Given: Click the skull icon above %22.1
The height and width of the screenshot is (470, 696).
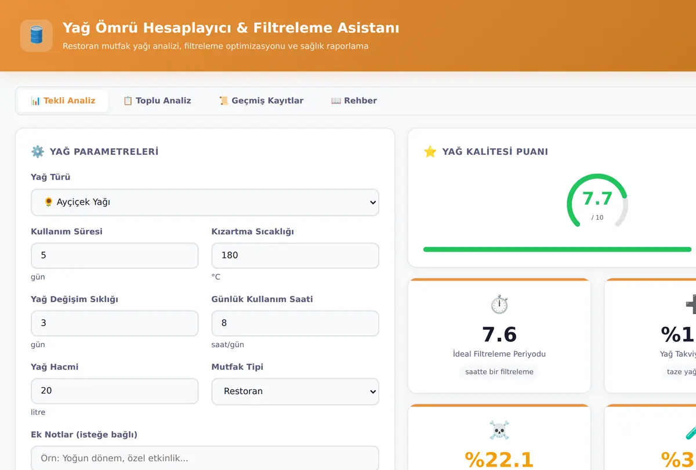Looking at the screenshot, I should (499, 430).
